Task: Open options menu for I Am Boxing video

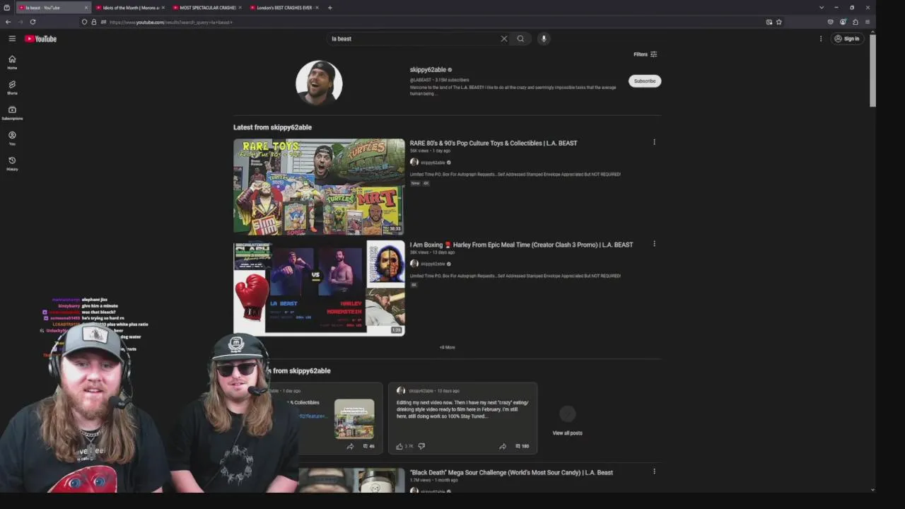Action: [654, 244]
